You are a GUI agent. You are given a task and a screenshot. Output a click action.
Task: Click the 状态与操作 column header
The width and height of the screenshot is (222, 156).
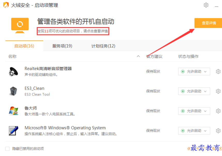tap(188, 56)
